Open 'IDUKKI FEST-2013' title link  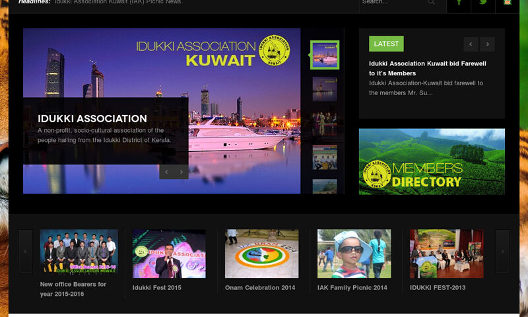pos(438,288)
